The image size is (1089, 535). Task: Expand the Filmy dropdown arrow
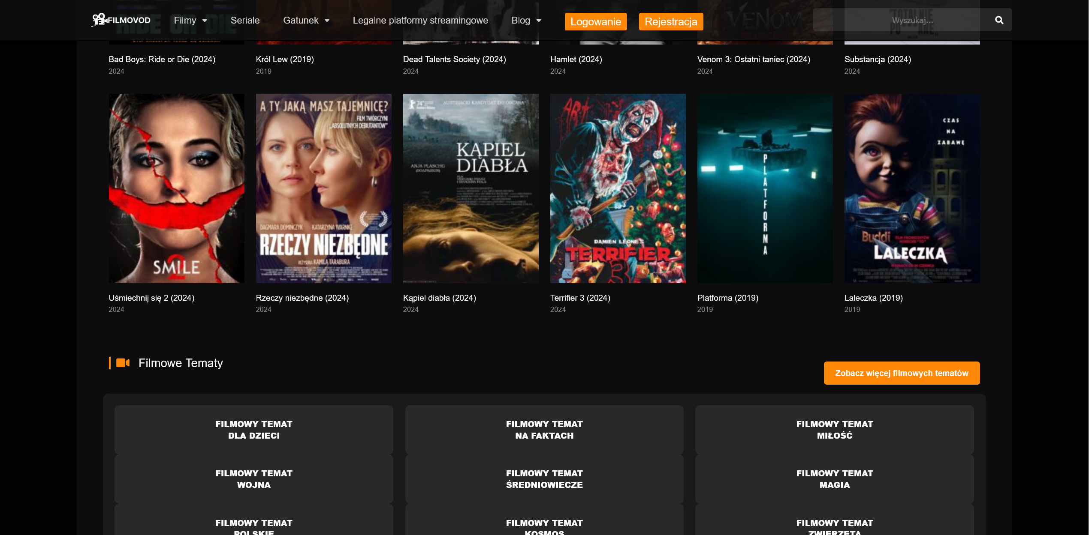[x=205, y=21]
